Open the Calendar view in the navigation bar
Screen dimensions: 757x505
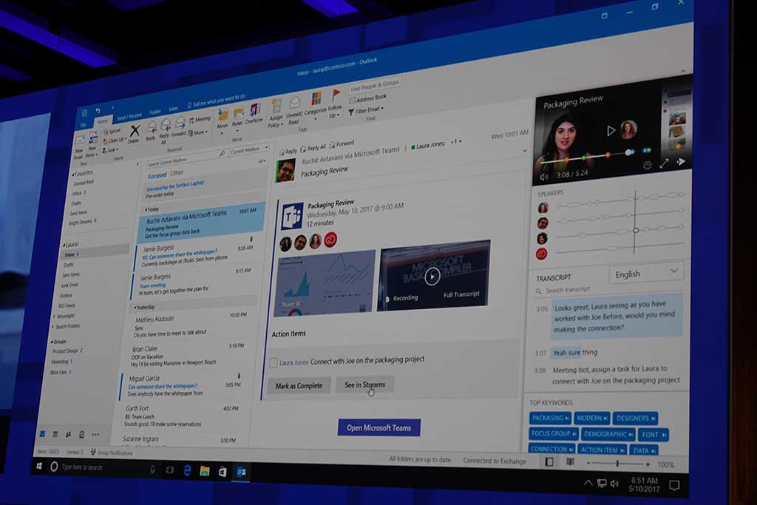click(x=55, y=435)
